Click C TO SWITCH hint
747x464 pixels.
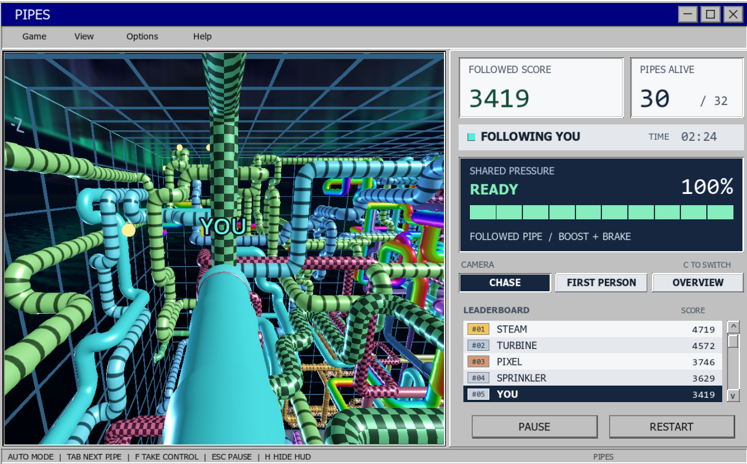[707, 265]
